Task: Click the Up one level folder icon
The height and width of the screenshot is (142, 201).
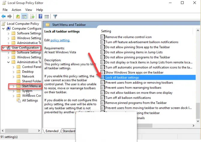Action: (x=18, y=16)
